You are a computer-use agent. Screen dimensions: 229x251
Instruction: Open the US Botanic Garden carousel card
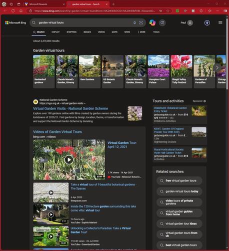pos(112,71)
